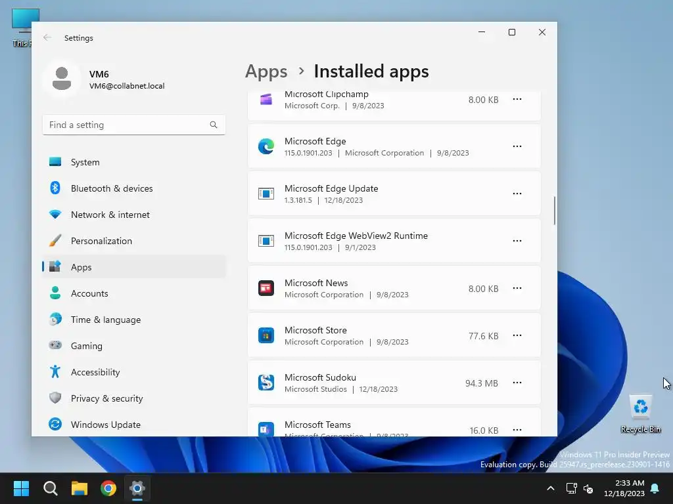Click the VM6 account name
The height and width of the screenshot is (504, 673).
99,74
